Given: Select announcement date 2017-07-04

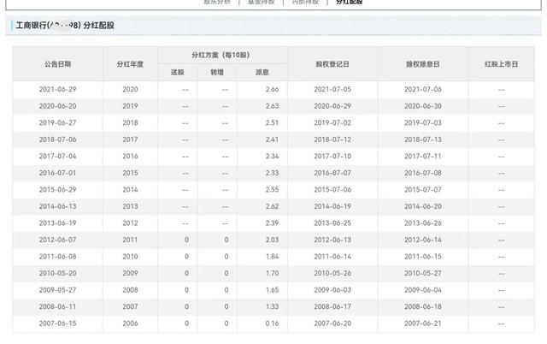Looking at the screenshot, I should 57,156.
